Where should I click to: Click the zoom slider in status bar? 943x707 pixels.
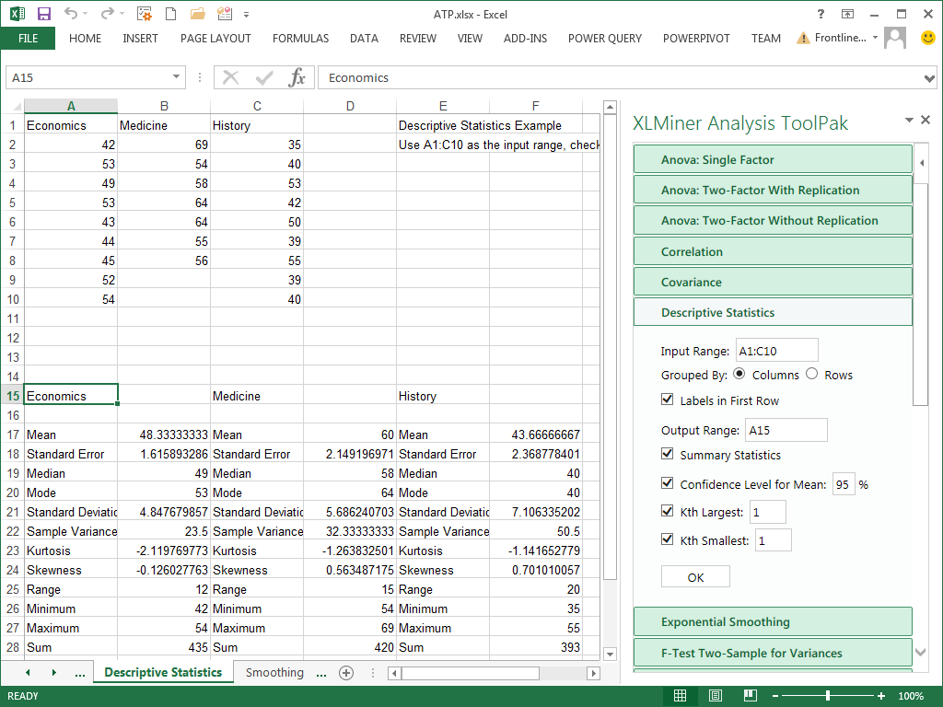point(828,696)
